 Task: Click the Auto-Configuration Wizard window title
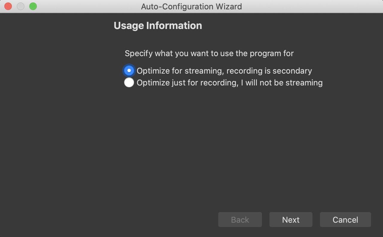191,6
